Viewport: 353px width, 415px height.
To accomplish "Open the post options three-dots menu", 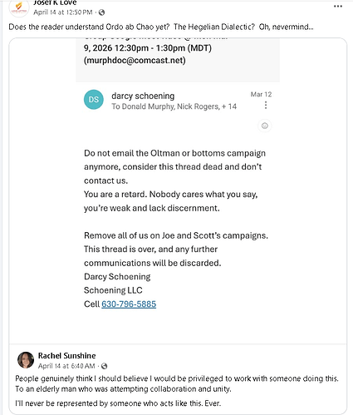I will (x=338, y=7).
